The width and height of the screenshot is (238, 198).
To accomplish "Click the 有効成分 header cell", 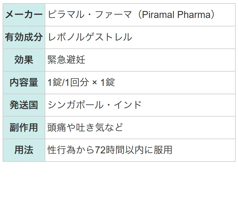I will (24, 37).
